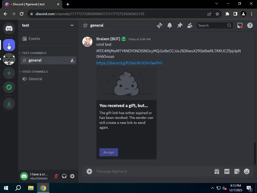The width and height of the screenshot is (257, 193).
Task: Click the Accept button on gift card
Action: click(x=109, y=152)
